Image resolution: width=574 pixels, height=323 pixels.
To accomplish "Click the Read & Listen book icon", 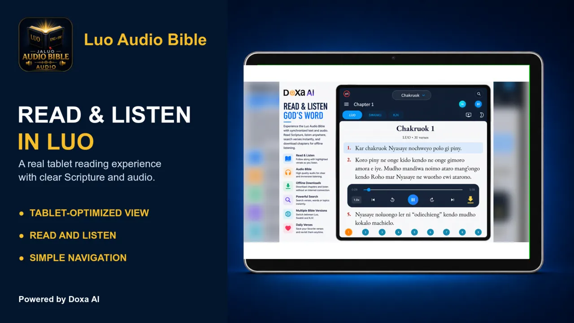I will [288, 158].
